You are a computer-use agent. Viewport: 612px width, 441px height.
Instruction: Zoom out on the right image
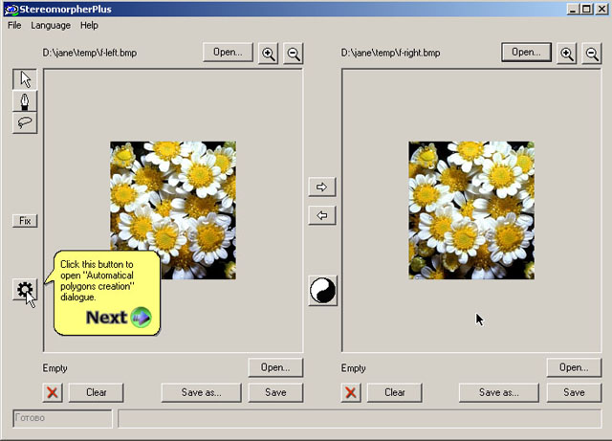coord(591,54)
